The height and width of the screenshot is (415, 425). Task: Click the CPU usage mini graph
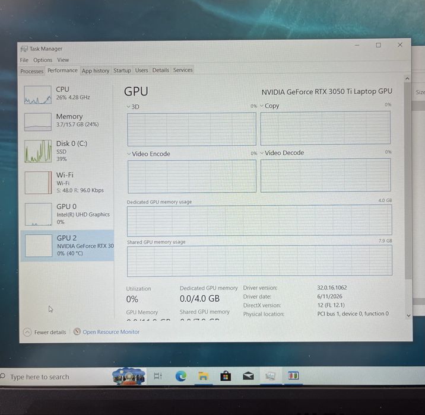tap(37, 95)
